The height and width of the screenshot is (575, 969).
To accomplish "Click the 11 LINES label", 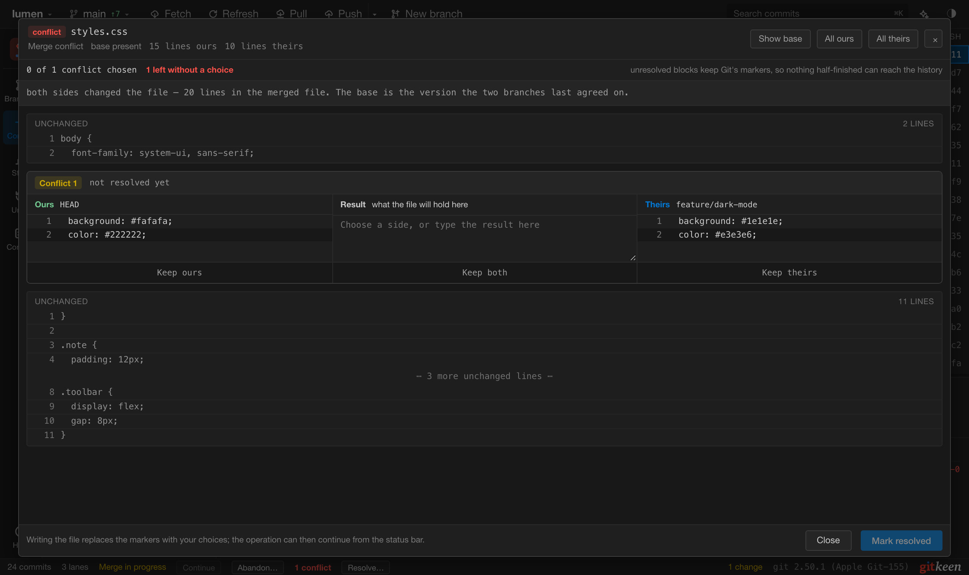I will [916, 301].
